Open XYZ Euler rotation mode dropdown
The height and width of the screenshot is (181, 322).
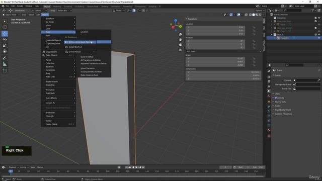[223, 51]
